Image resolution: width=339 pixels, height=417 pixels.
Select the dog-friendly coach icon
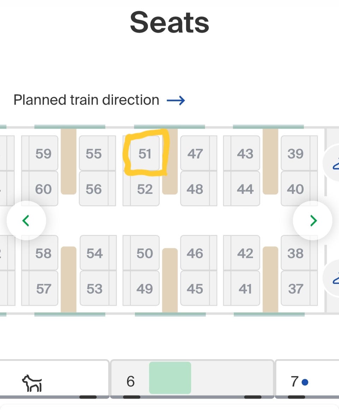tap(32, 382)
